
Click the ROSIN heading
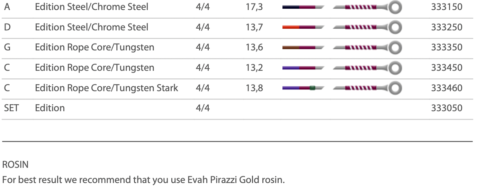[15, 165]
